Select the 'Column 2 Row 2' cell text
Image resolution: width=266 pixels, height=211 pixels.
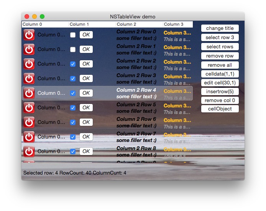[x=136, y=61]
